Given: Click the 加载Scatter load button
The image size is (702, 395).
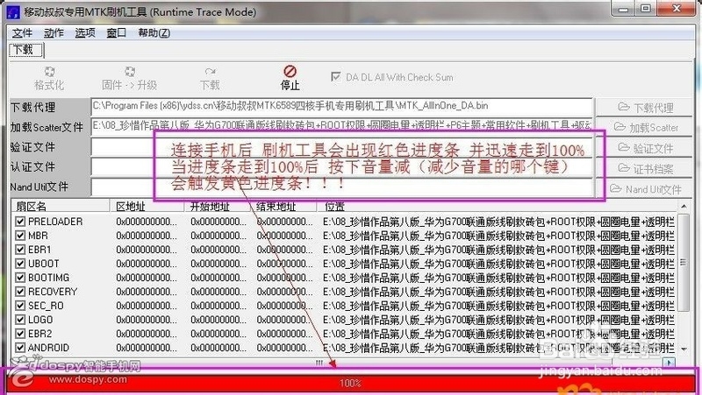Looking at the screenshot, I should coord(645,128).
